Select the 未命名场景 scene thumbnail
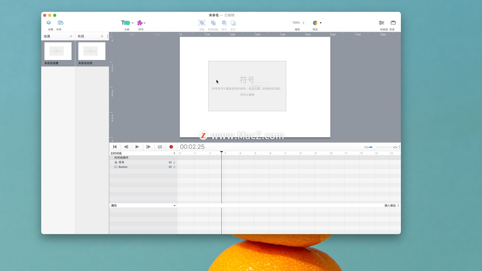 58,51
